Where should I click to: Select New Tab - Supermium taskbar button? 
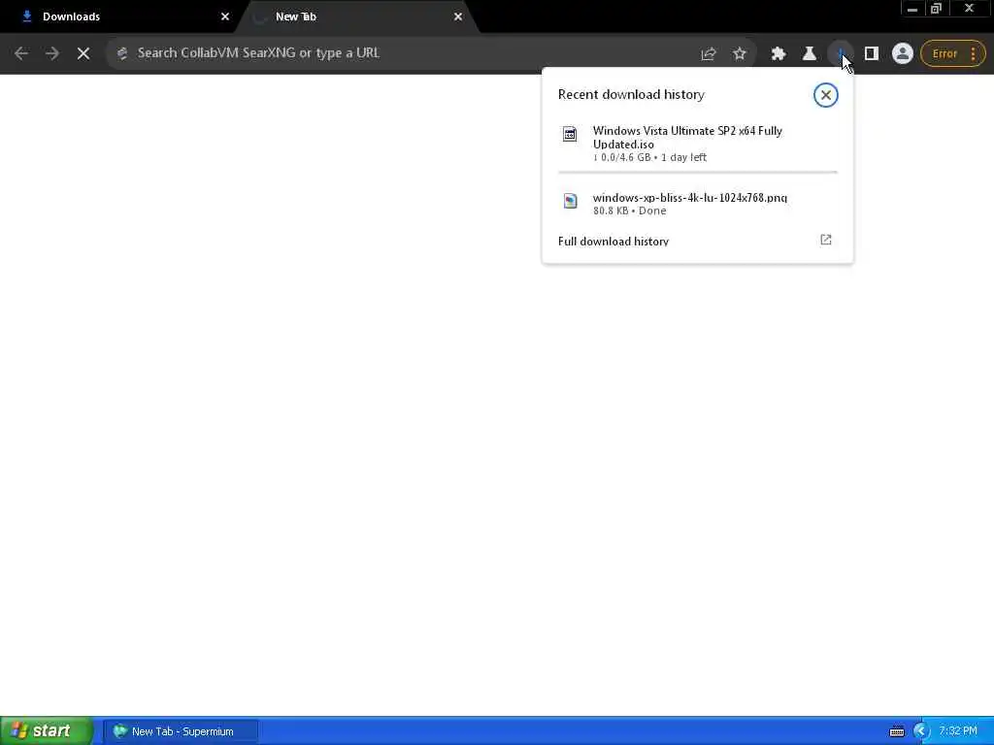[x=181, y=731]
